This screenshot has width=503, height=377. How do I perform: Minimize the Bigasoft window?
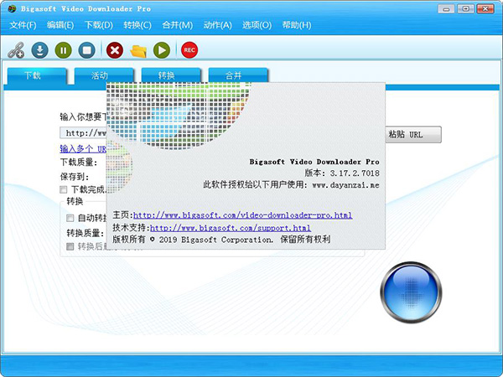click(x=446, y=8)
